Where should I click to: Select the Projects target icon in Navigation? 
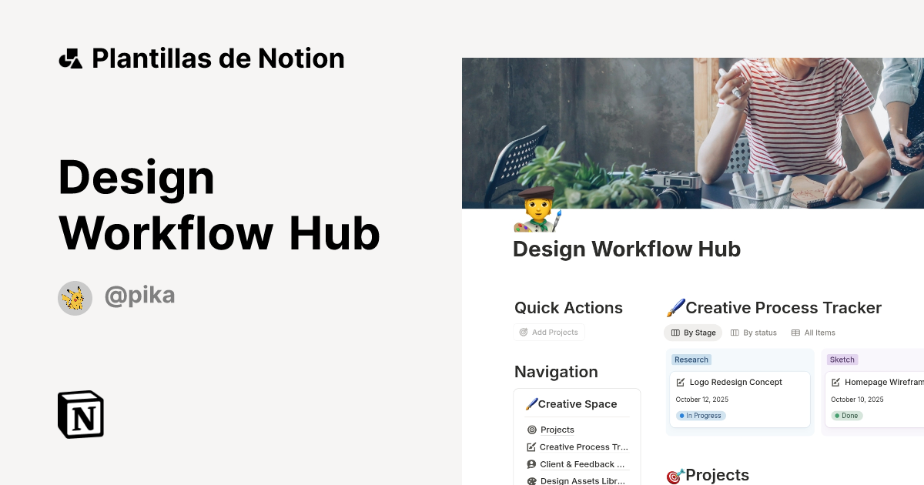(531, 430)
